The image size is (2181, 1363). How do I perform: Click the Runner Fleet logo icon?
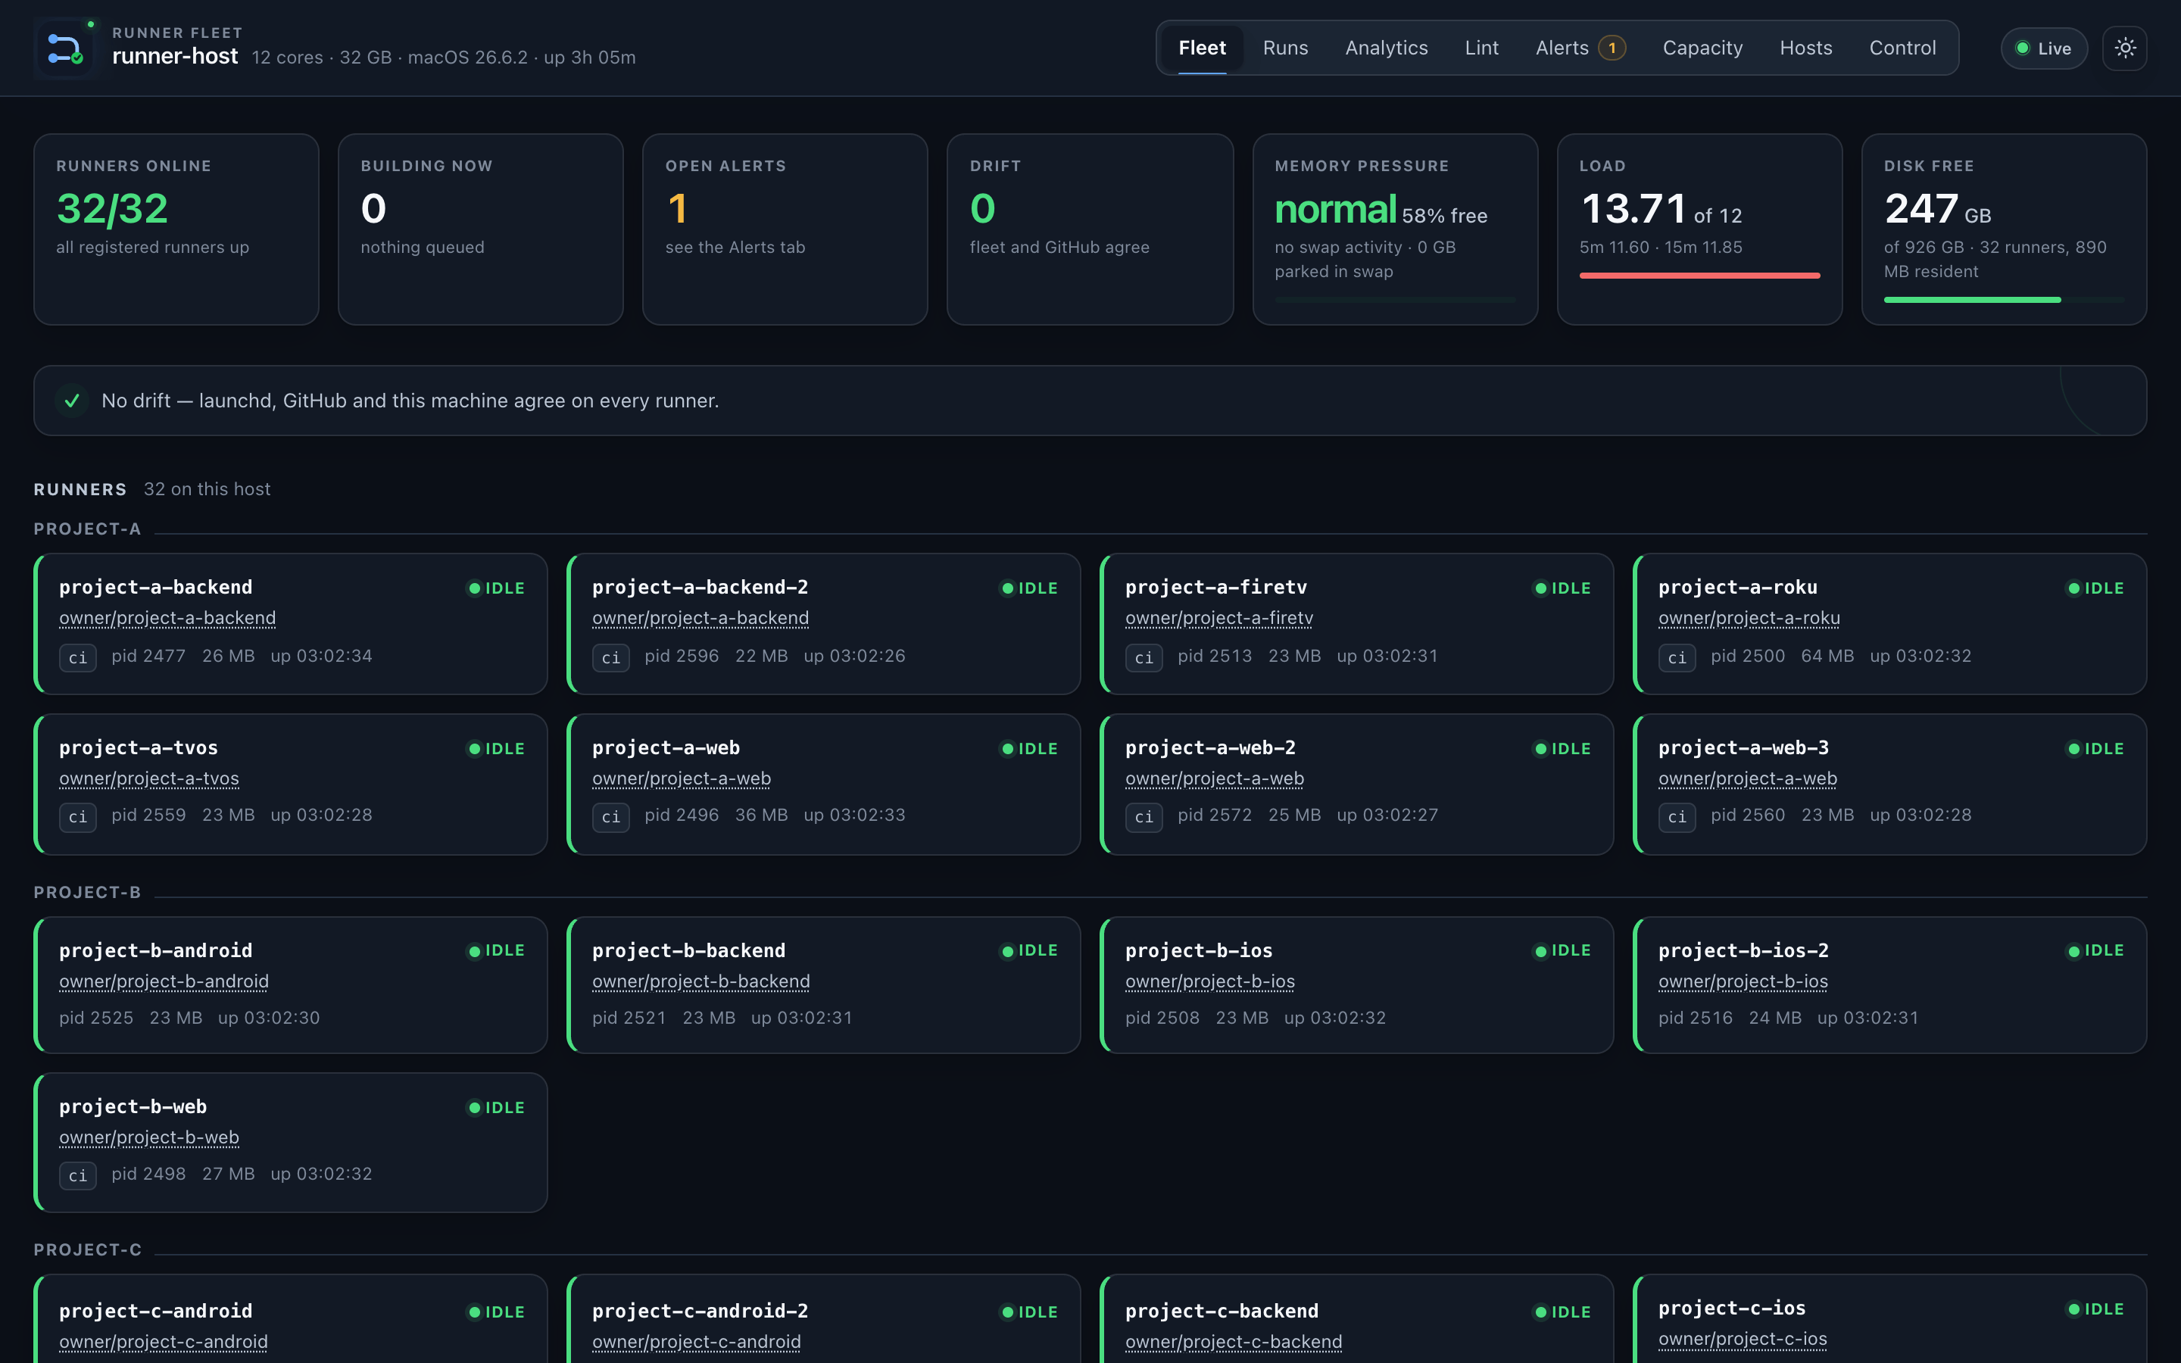[x=67, y=48]
